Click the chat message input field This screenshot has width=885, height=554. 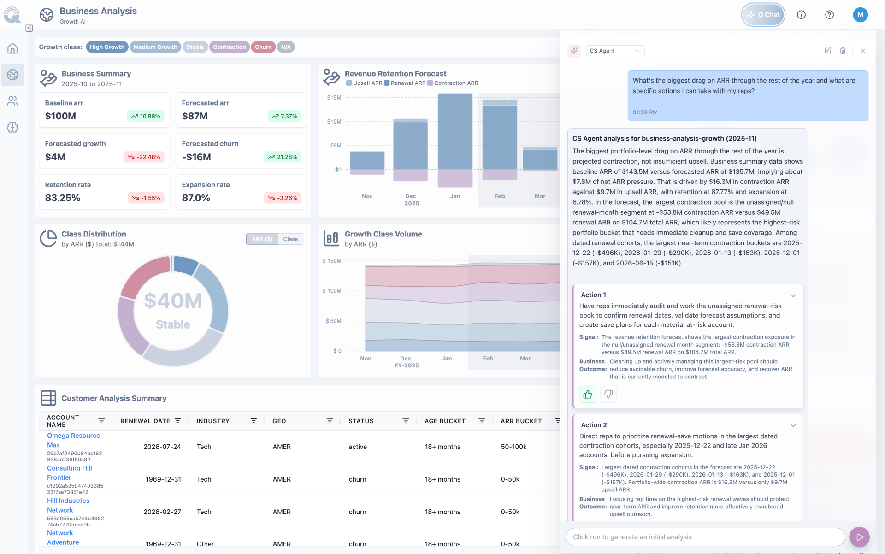[705, 537]
